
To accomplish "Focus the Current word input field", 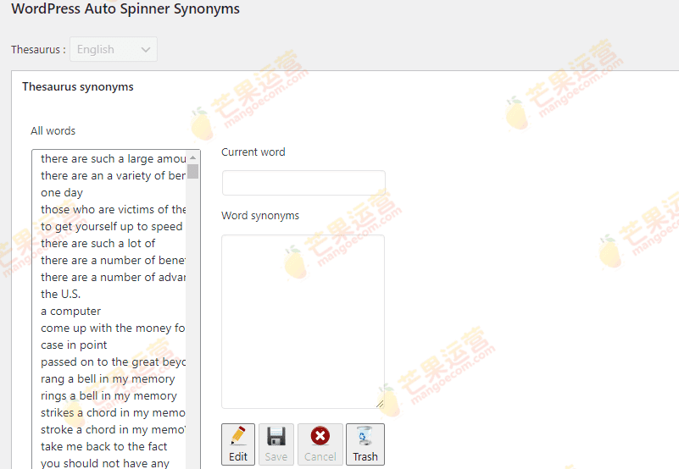I will click(303, 183).
